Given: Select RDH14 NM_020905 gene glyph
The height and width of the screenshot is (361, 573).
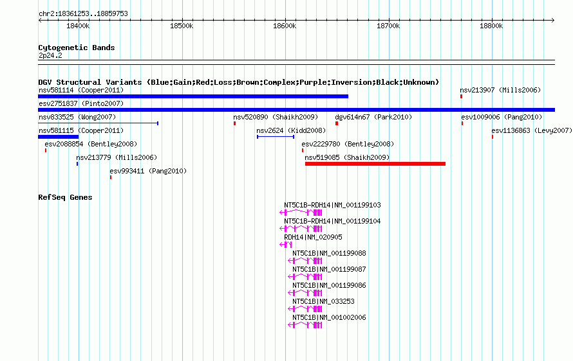Looking at the screenshot, I should 286,245.
